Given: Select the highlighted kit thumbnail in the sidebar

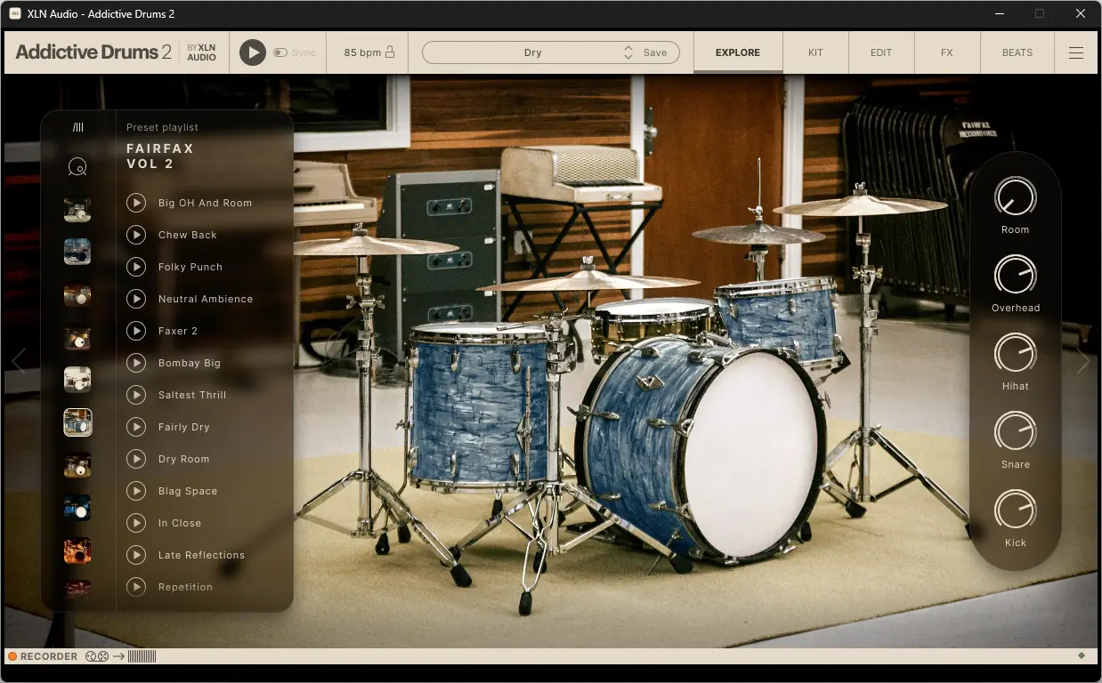Looking at the screenshot, I should (77, 422).
